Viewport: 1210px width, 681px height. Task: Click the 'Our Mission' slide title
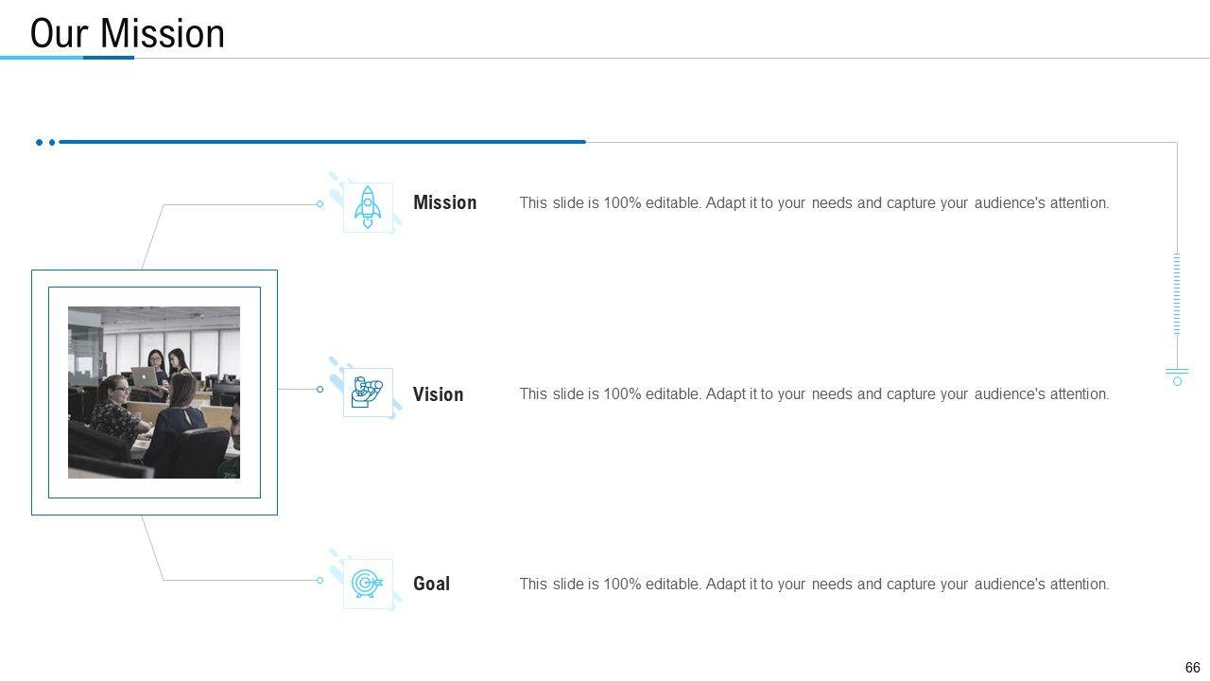point(128,33)
